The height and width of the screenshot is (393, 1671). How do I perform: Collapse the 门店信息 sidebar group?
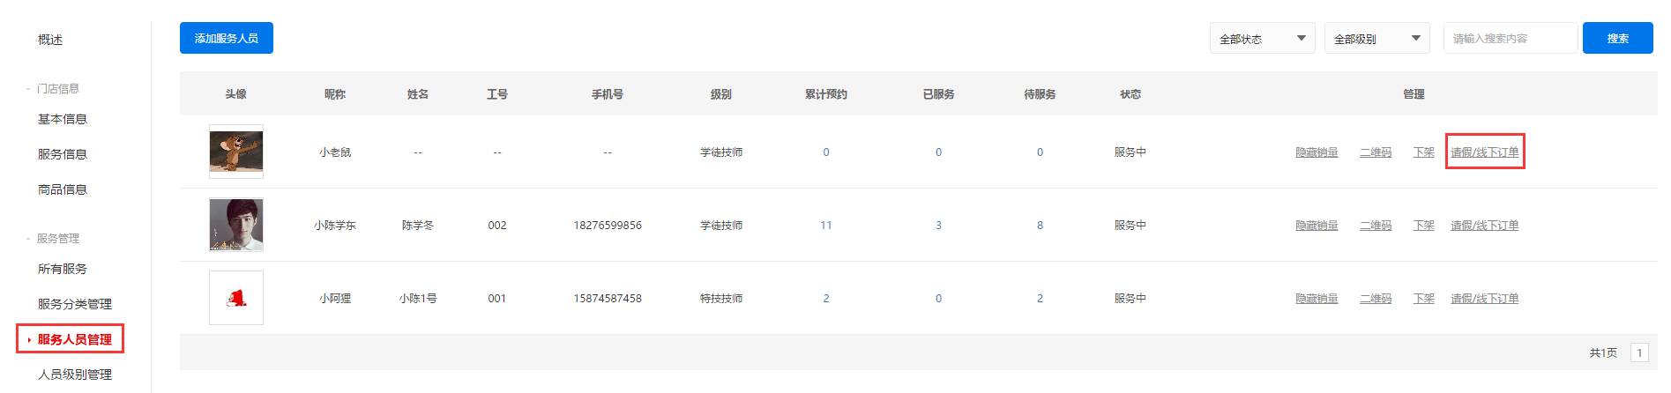click(53, 88)
